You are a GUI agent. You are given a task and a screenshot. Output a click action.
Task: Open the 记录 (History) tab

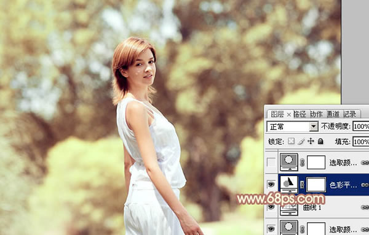click(x=350, y=114)
